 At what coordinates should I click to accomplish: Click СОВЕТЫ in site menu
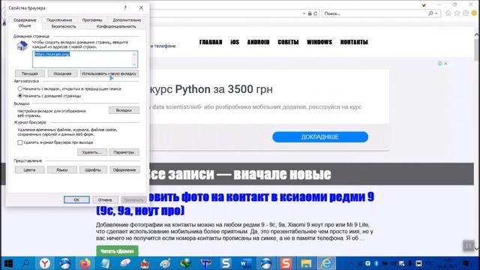288,42
